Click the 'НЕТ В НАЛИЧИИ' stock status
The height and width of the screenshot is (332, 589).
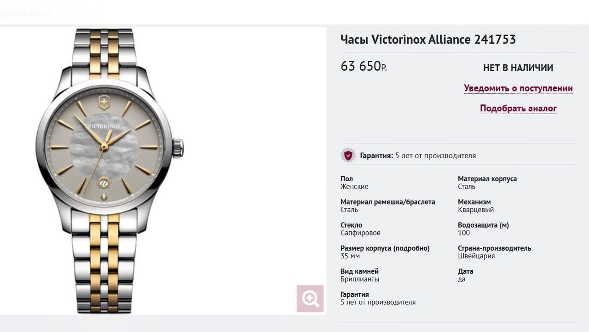click(x=518, y=68)
